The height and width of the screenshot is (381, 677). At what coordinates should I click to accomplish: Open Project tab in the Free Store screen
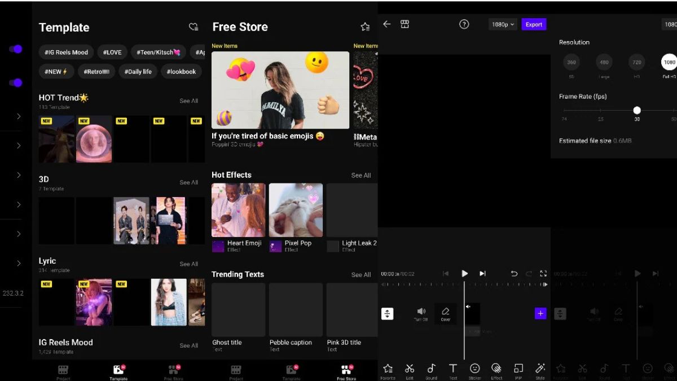coord(236,373)
